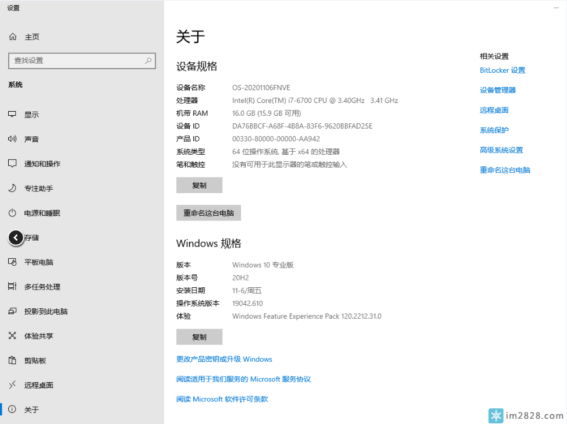Click RAM value 16.0 GB
This screenshot has height=424, width=567.
[x=267, y=113]
